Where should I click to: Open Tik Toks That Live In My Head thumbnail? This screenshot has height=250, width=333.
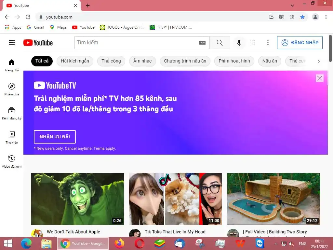[x=175, y=199]
